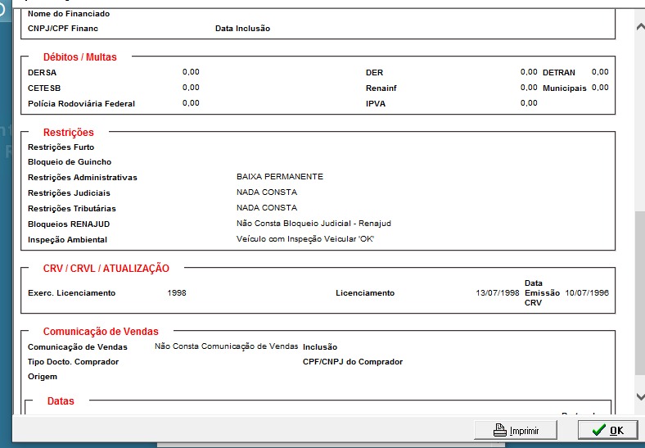Click the Licenciamento date 13/07/1998
Screen dimensions: 645x448
pos(498,292)
